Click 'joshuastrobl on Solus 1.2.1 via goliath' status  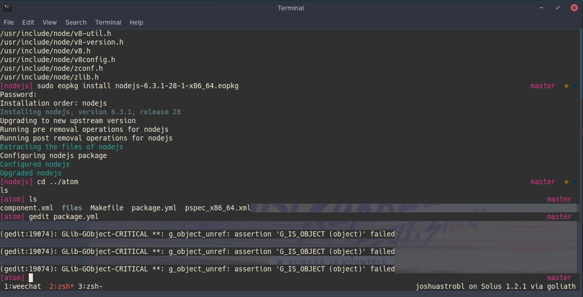(496, 286)
